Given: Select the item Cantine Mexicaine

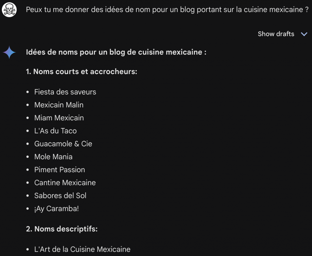Looking at the screenshot, I should 65,183.
